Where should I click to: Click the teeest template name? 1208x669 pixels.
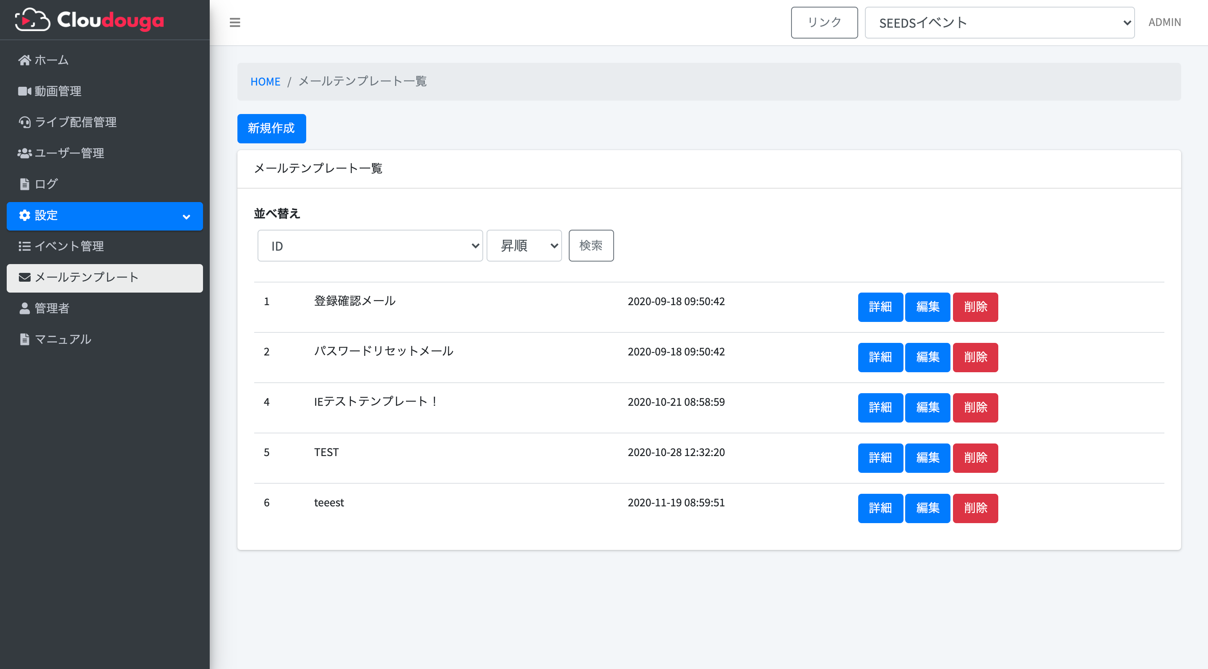[x=329, y=503]
